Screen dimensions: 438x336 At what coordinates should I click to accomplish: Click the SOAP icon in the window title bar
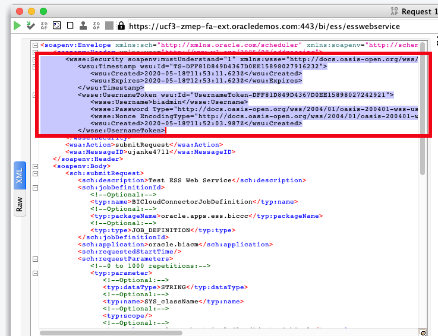(394, 11)
